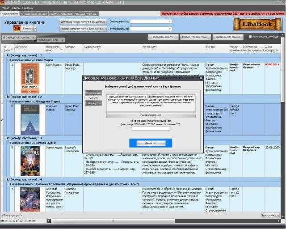Image resolution: width=286 pixels, height=229 pixels.
Task: Click the red link about closing the demo database
Action: (x=223, y=13)
